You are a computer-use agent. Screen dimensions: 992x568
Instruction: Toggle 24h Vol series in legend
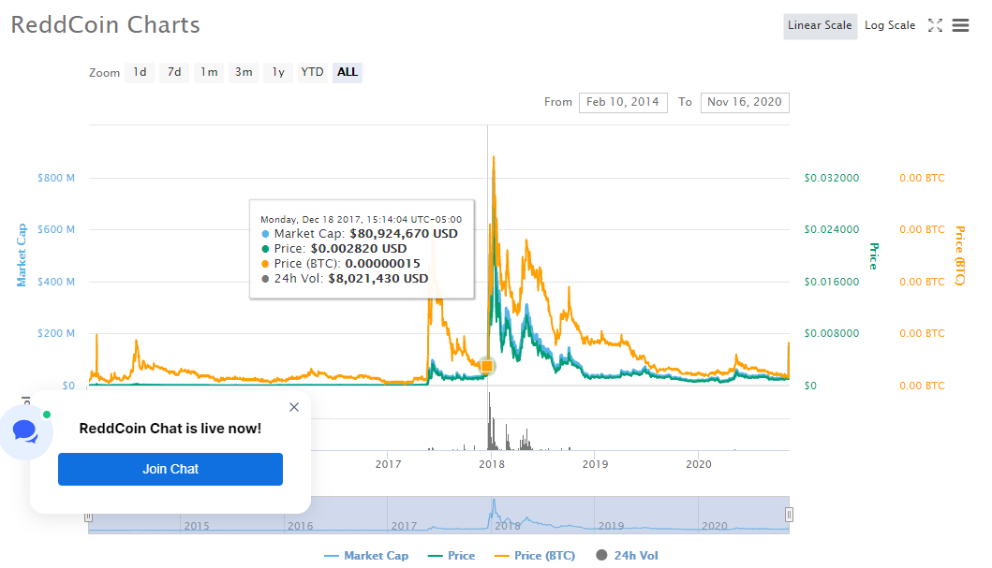[x=627, y=556]
